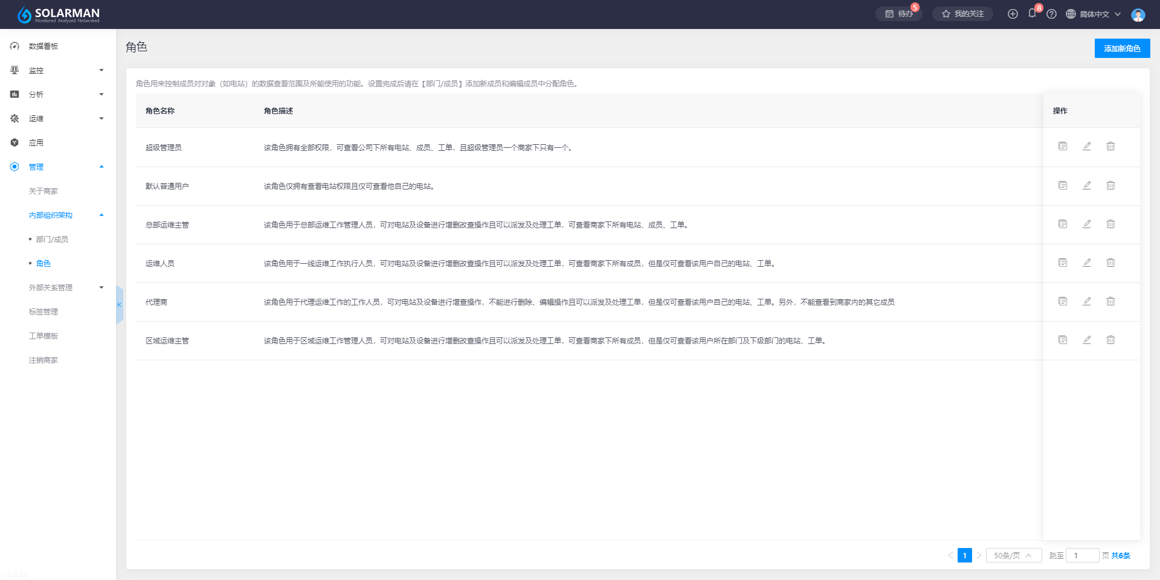The image size is (1160, 580).
Task: Open the 待办 to-do button
Action: [899, 14]
